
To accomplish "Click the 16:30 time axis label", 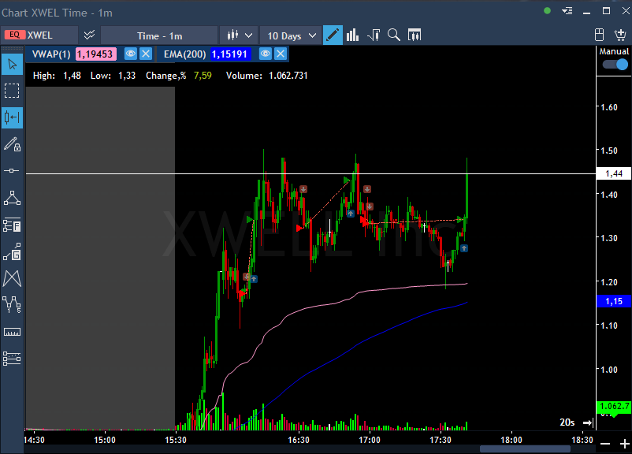I will tap(299, 440).
